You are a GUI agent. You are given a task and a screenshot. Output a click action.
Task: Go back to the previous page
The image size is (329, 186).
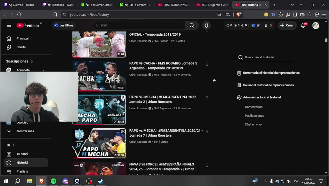click(x=5, y=14)
